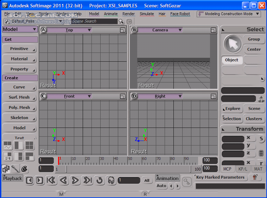Click the brush/weight paint icon
The width and height of the screenshot is (267, 198).
click(15, 169)
